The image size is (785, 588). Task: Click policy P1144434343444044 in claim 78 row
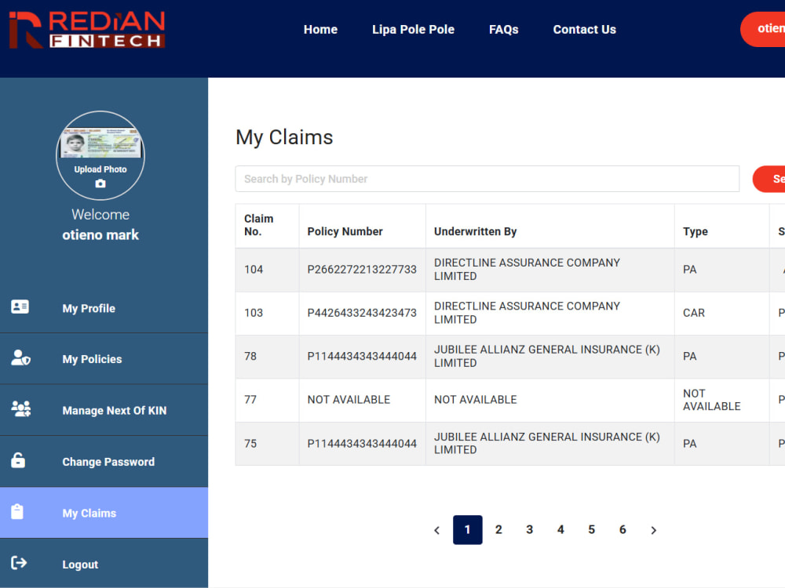[362, 357]
